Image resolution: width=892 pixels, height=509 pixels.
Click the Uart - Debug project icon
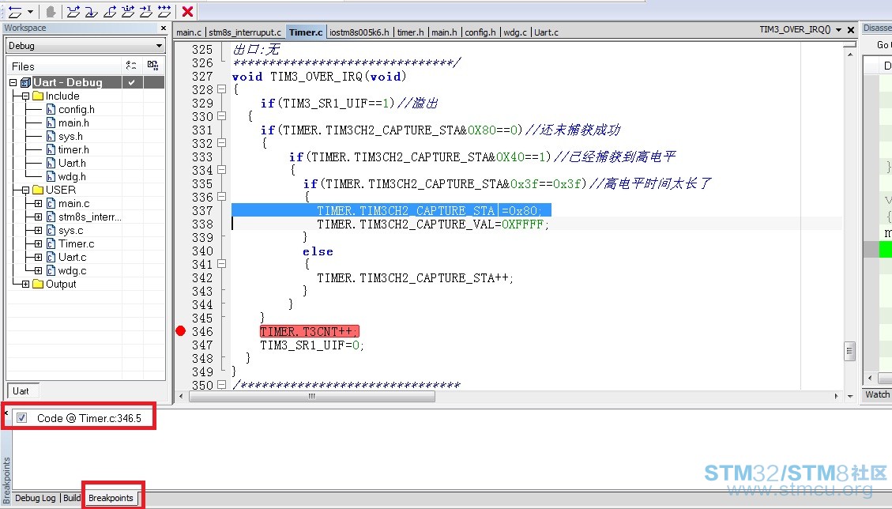pos(25,82)
